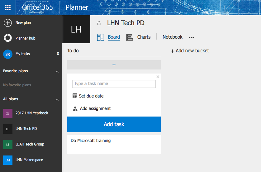Click the Planner header title
This screenshot has height=172, width=261.
pyautogui.click(x=77, y=7)
